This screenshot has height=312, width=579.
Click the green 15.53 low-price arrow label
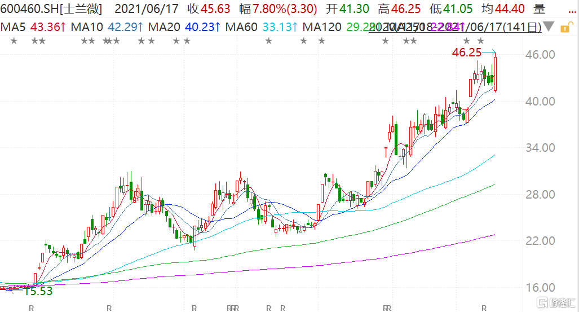tap(38, 291)
